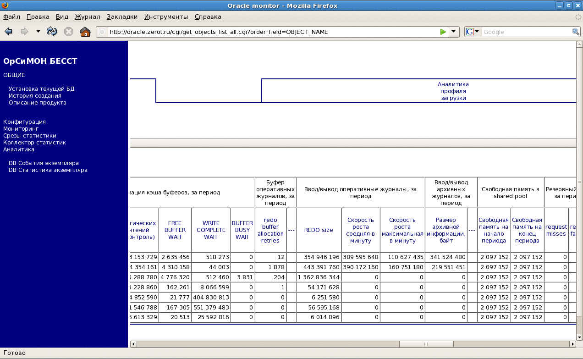
Task: Click the Home icon in toolbar
Action: coord(85,32)
